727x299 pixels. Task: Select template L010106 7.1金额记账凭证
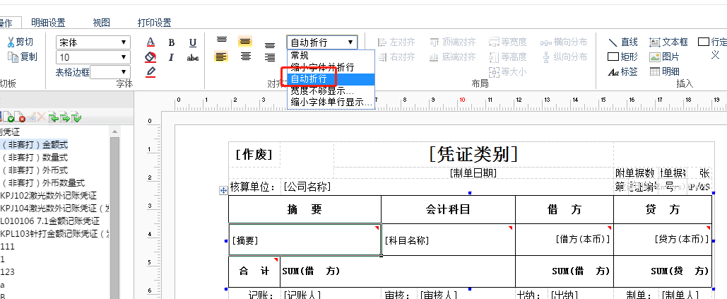click(50, 221)
